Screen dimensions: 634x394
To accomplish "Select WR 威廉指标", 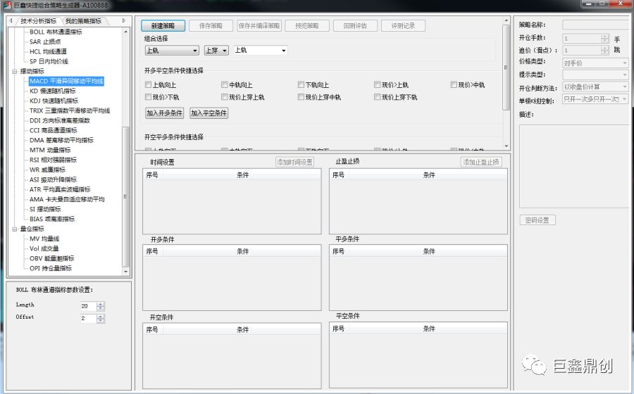I will tap(47, 170).
